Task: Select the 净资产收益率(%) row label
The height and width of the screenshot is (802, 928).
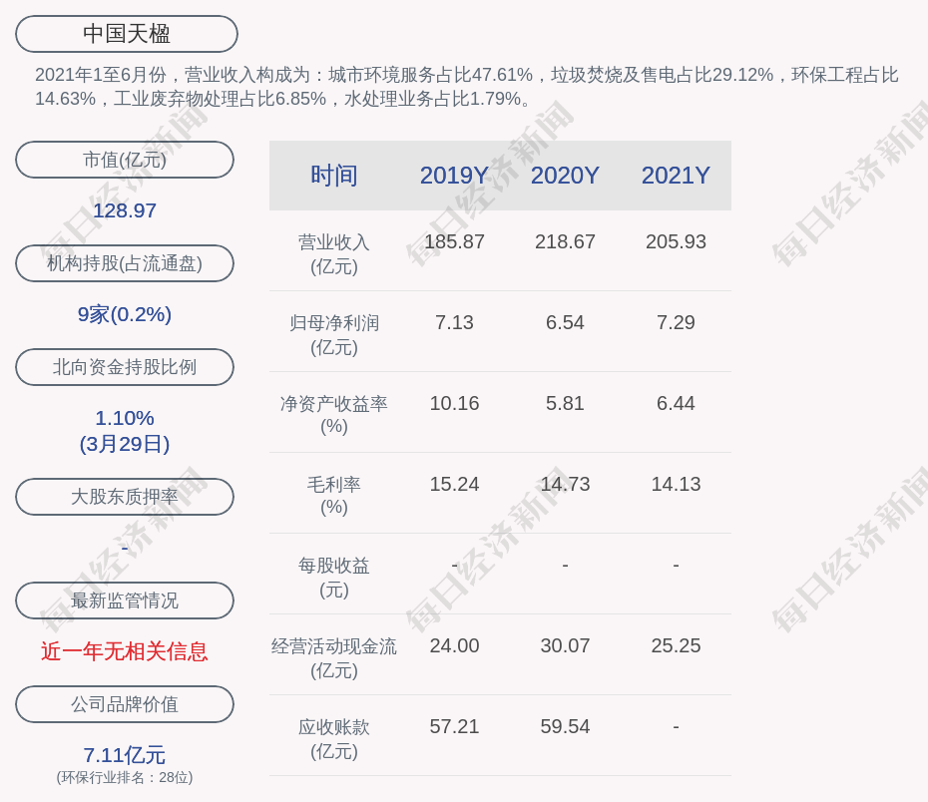Action: click(334, 415)
